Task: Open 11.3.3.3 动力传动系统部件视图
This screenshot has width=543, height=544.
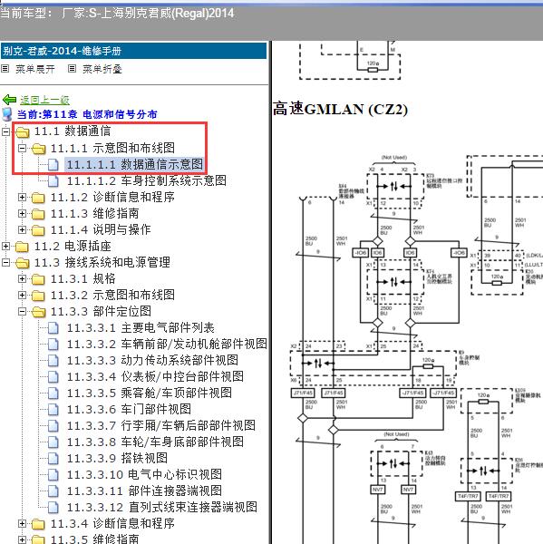Action: pos(152,360)
